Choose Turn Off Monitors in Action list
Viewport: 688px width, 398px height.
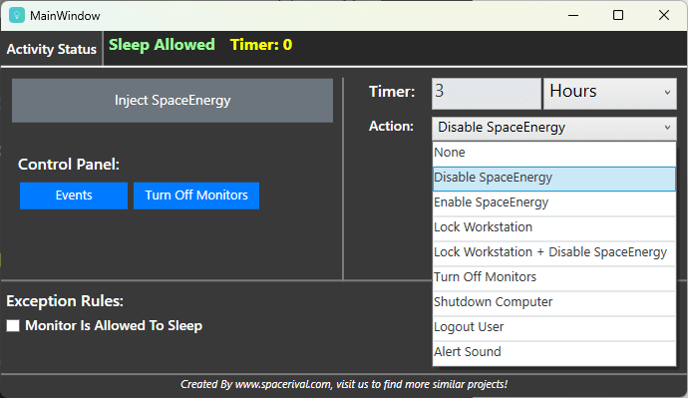[554, 277]
